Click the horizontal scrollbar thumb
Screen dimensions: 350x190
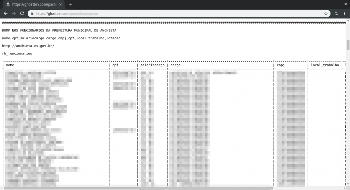point(138,188)
